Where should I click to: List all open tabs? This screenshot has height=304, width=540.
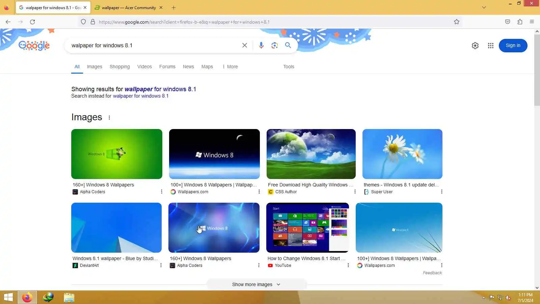(484, 7)
